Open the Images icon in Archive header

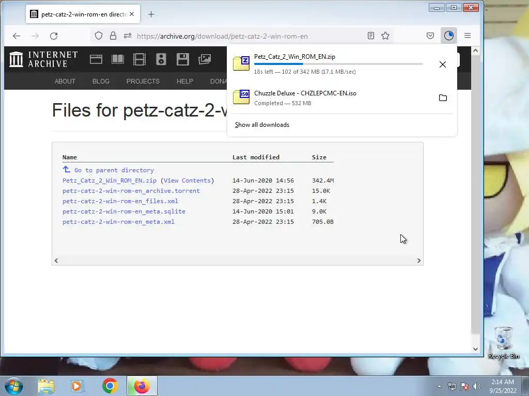coord(205,59)
